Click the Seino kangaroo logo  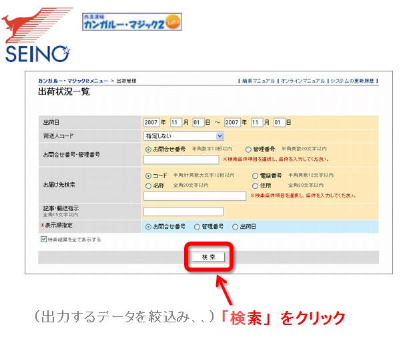[37, 35]
